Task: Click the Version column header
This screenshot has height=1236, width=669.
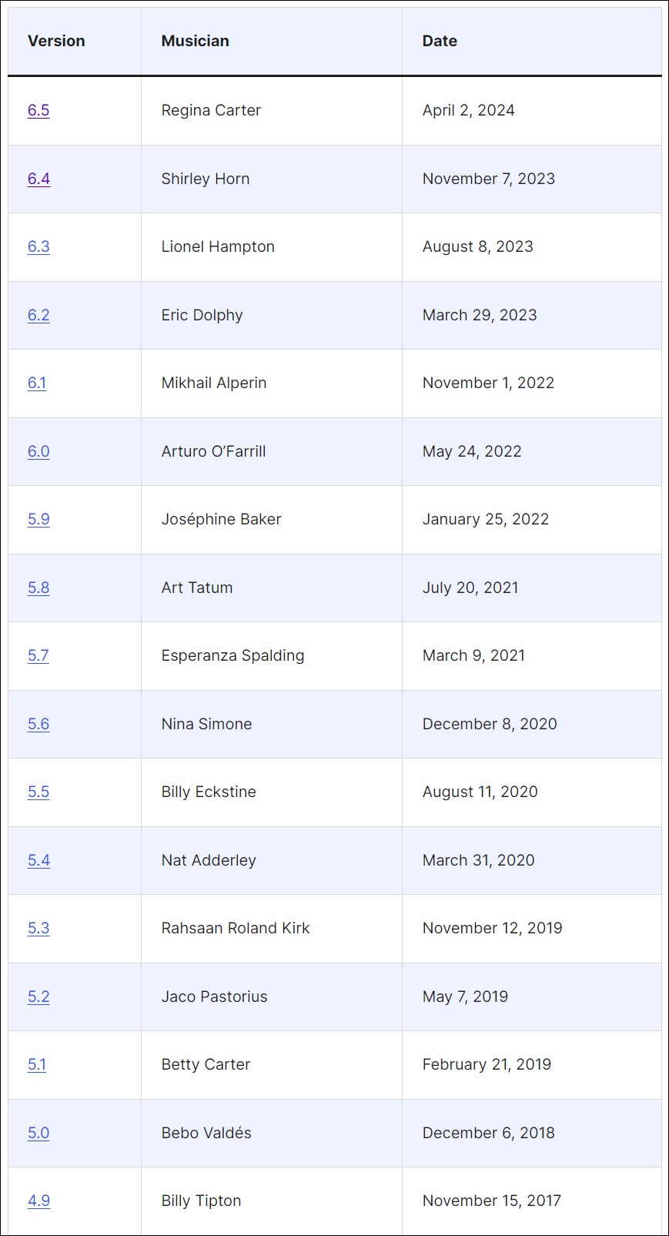Action: click(56, 41)
